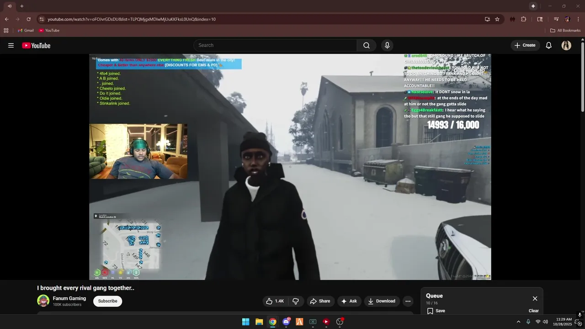Close the Queue panel
Image resolution: width=585 pixels, height=329 pixels.
coord(535,298)
